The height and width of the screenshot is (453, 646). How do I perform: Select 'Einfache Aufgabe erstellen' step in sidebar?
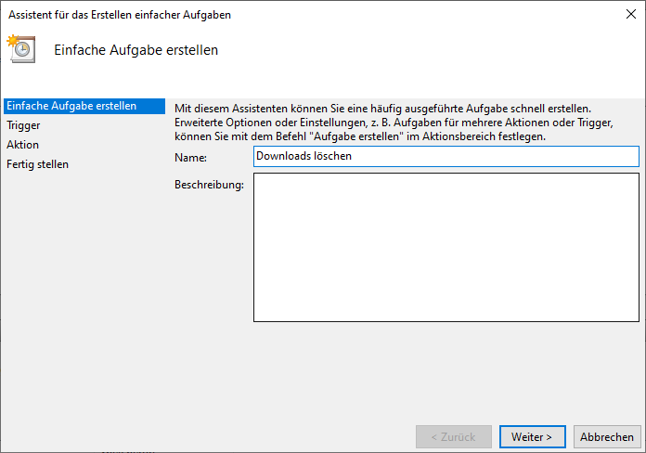[x=71, y=106]
